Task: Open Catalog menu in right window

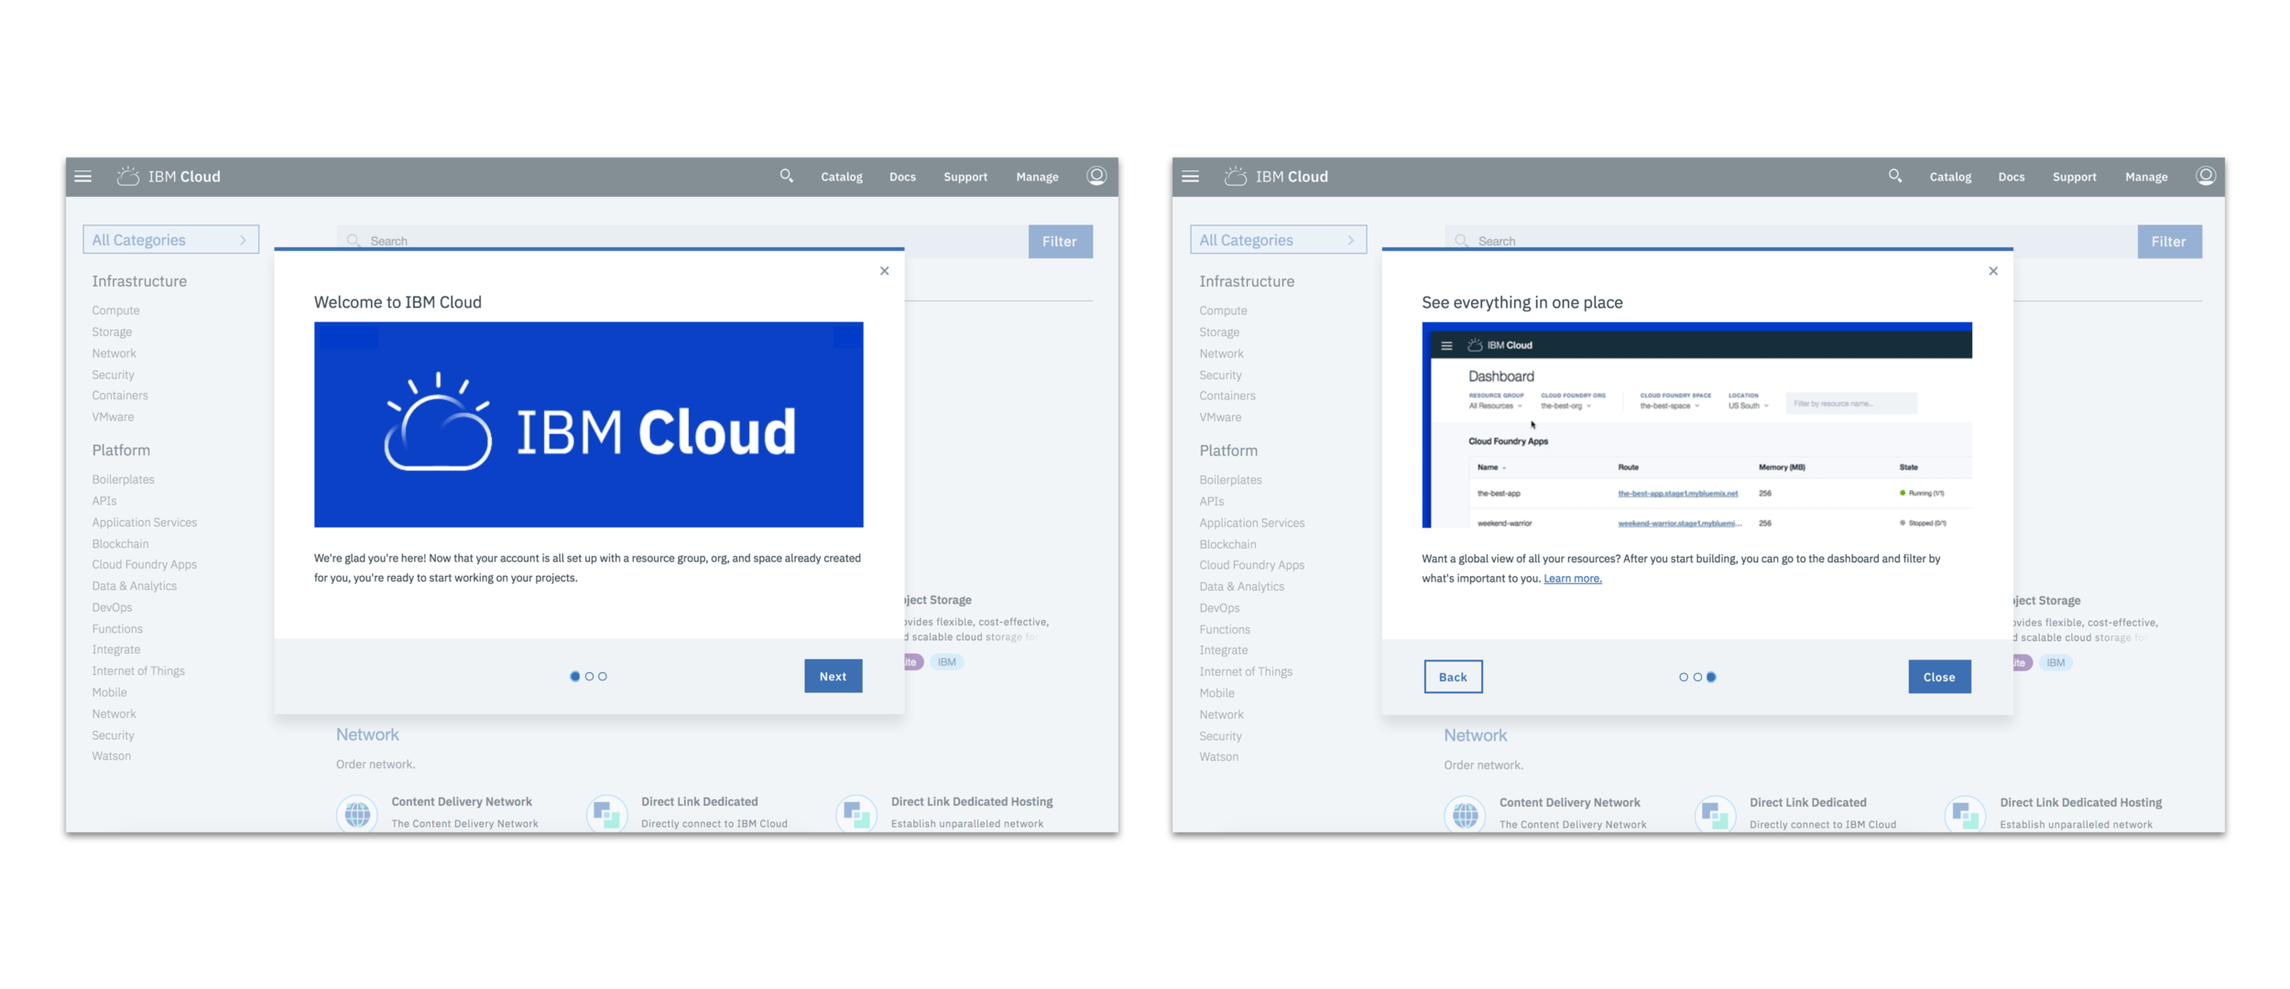Action: point(1950,177)
